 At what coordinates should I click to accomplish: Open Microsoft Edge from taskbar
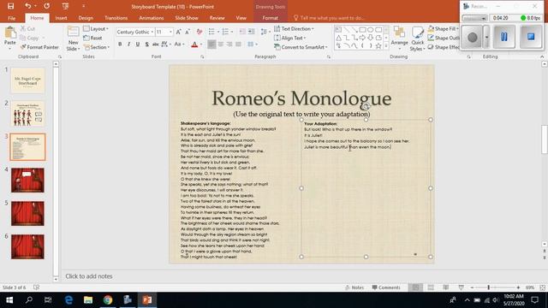[x=68, y=300]
